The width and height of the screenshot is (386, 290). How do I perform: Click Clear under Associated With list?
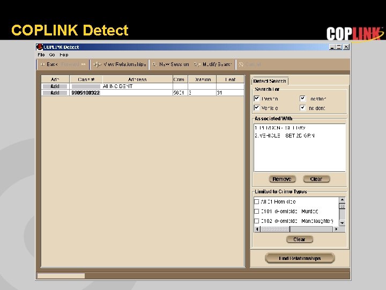(316, 179)
